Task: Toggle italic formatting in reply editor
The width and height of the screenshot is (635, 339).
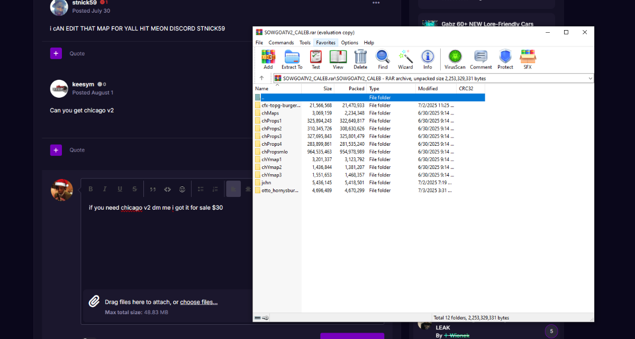Action: [x=105, y=189]
